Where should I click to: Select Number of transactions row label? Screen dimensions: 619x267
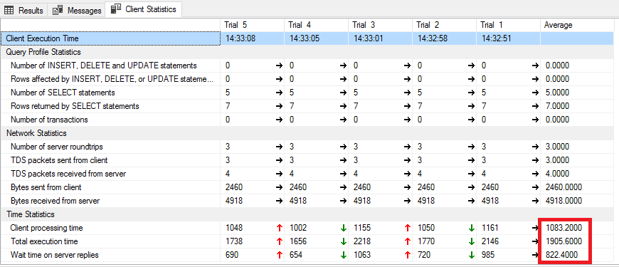[x=49, y=120]
